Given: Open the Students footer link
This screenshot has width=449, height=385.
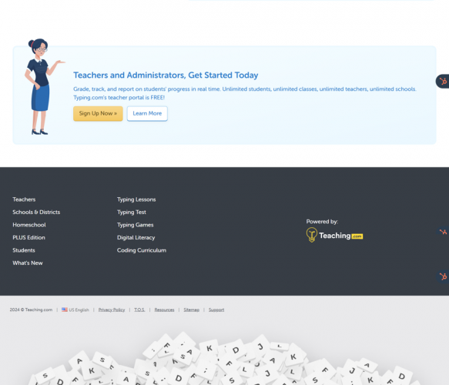Looking at the screenshot, I should 24,250.
